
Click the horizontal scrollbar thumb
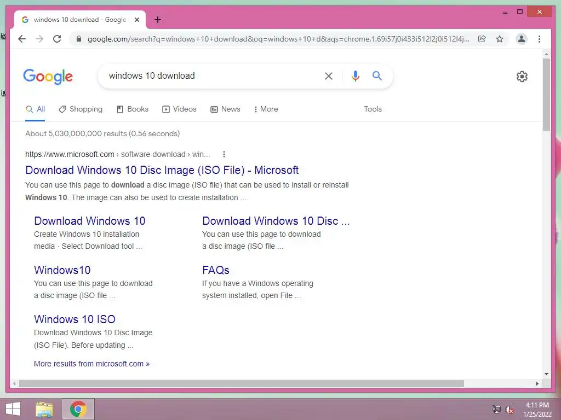[242, 383]
